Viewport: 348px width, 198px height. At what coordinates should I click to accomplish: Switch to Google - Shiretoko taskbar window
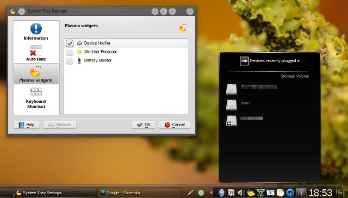click(x=139, y=193)
